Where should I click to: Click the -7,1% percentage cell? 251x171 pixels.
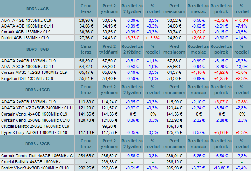[x=241, y=26]
